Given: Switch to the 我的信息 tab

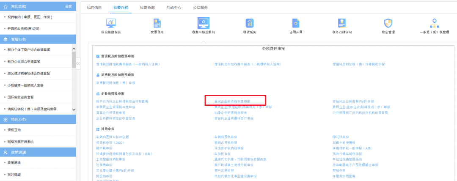Looking at the screenshot, I should click(x=94, y=8).
